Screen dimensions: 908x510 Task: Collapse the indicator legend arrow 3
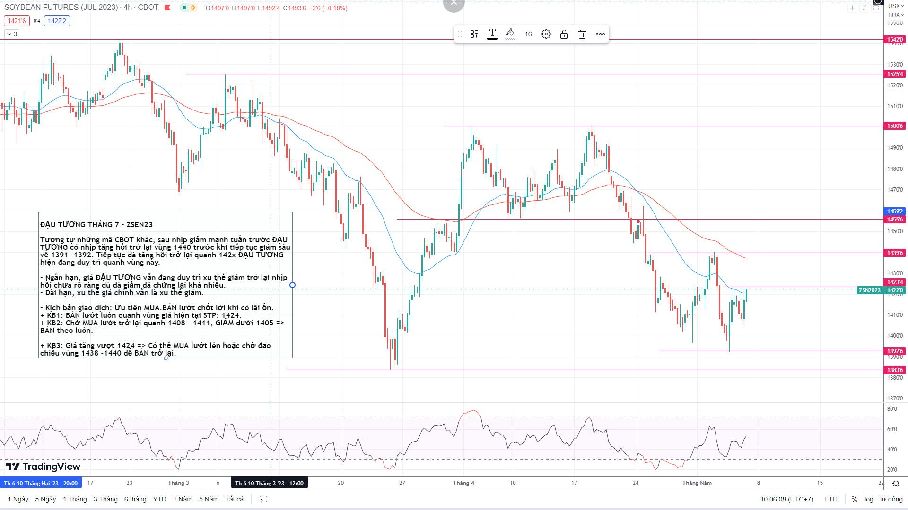(11, 34)
